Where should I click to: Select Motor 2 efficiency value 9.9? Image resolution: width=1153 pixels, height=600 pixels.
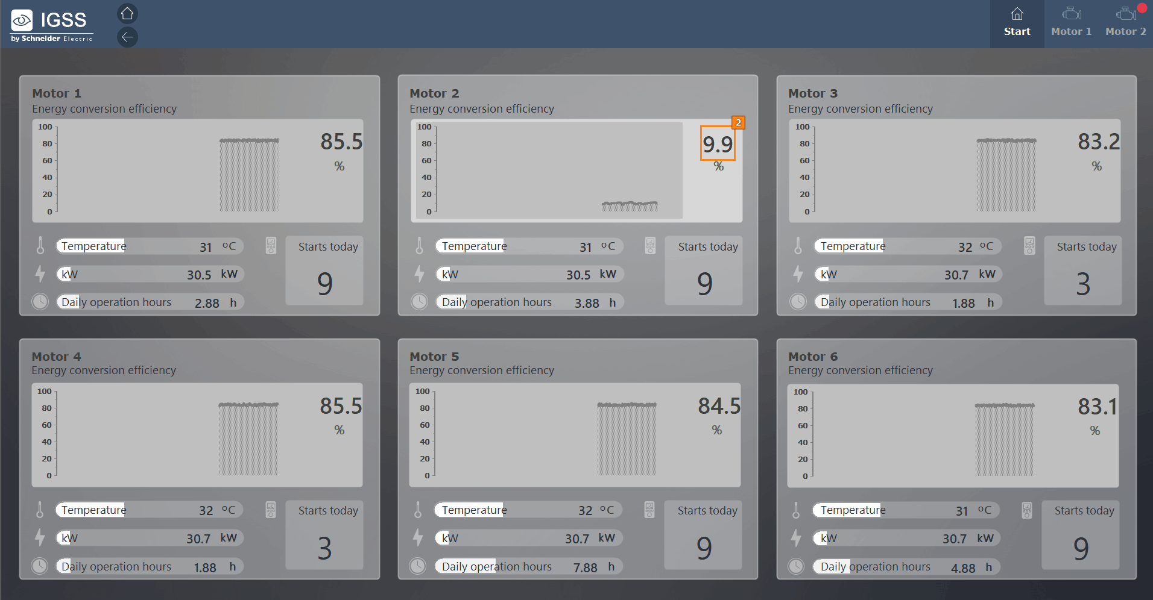tap(718, 144)
